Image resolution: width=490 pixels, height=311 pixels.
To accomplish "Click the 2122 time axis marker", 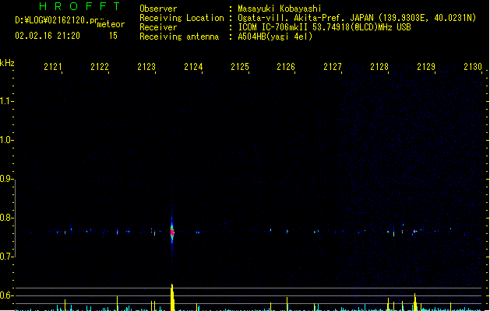I will click(x=100, y=67).
